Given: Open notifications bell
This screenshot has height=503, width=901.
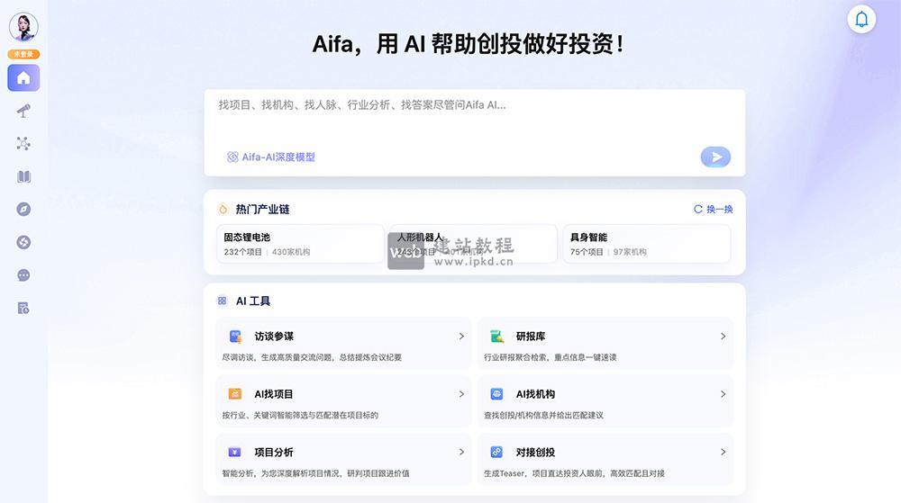Looking at the screenshot, I should point(861,20).
